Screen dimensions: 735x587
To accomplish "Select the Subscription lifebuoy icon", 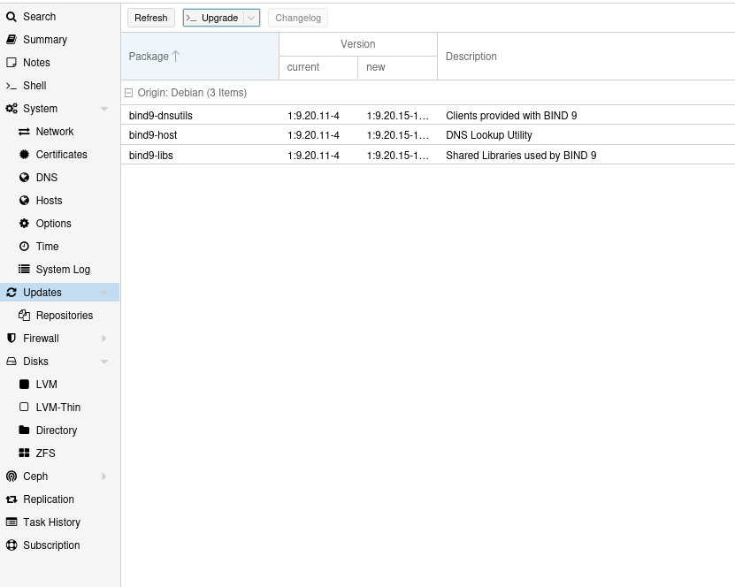I will click(x=11, y=545).
